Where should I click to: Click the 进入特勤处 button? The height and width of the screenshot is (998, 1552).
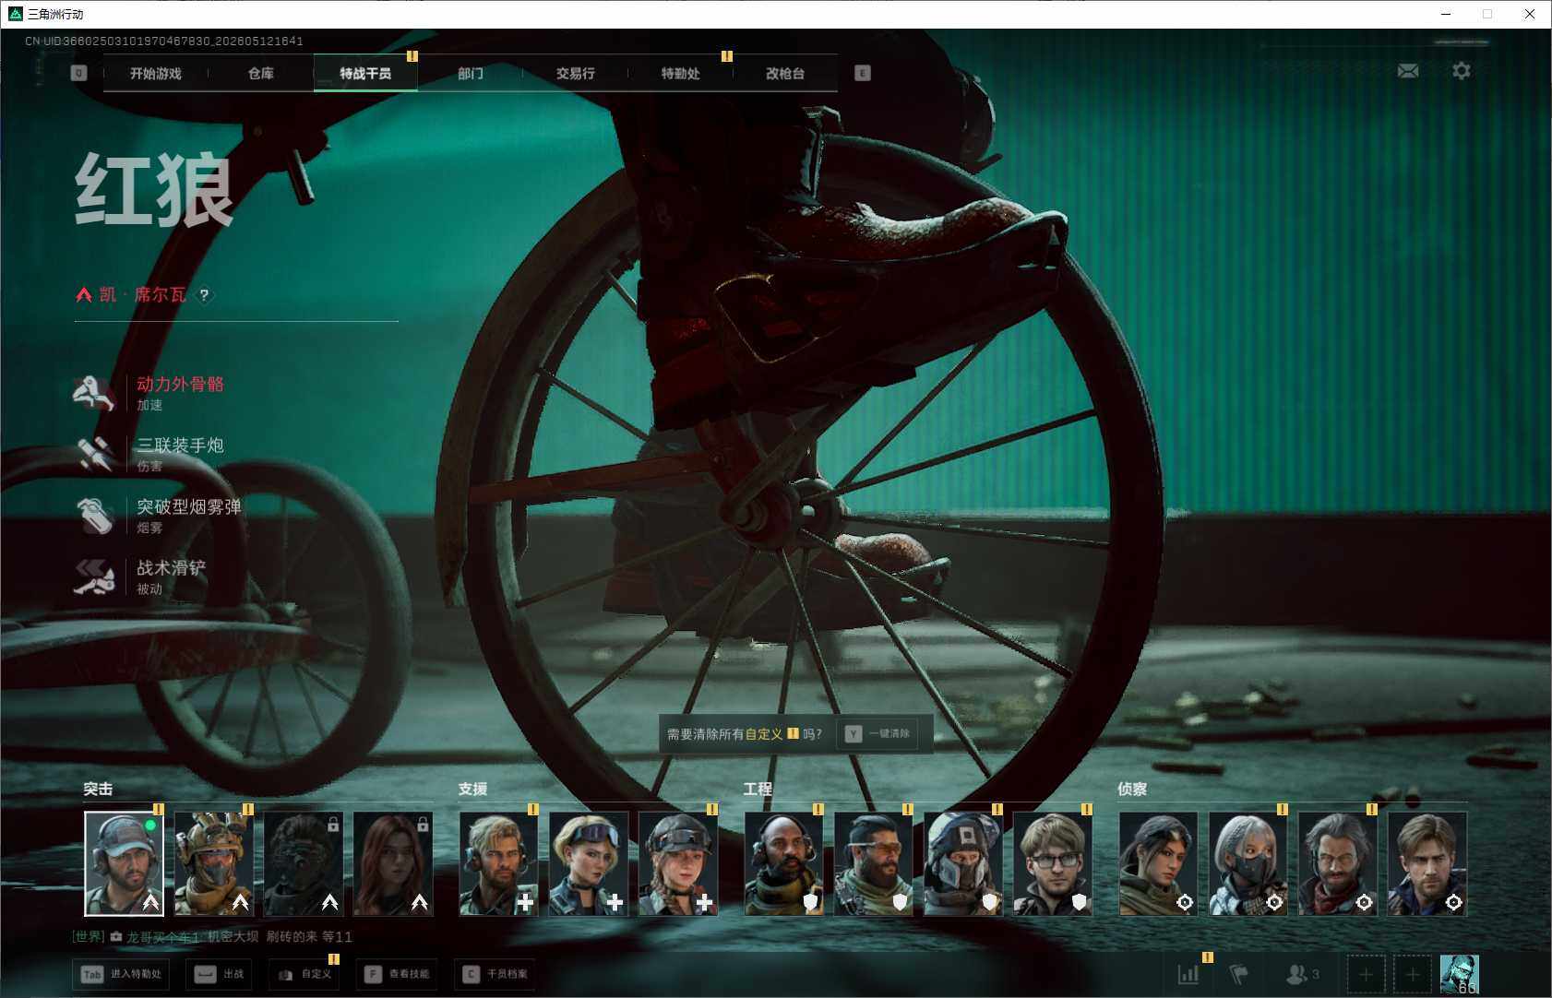tap(121, 974)
